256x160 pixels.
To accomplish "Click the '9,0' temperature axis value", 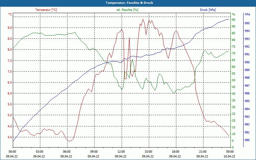I will (x=10, y=28).
